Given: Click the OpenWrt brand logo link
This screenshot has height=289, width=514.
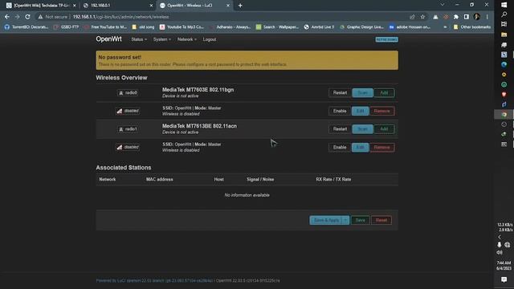Looking at the screenshot, I should pyautogui.click(x=109, y=39).
